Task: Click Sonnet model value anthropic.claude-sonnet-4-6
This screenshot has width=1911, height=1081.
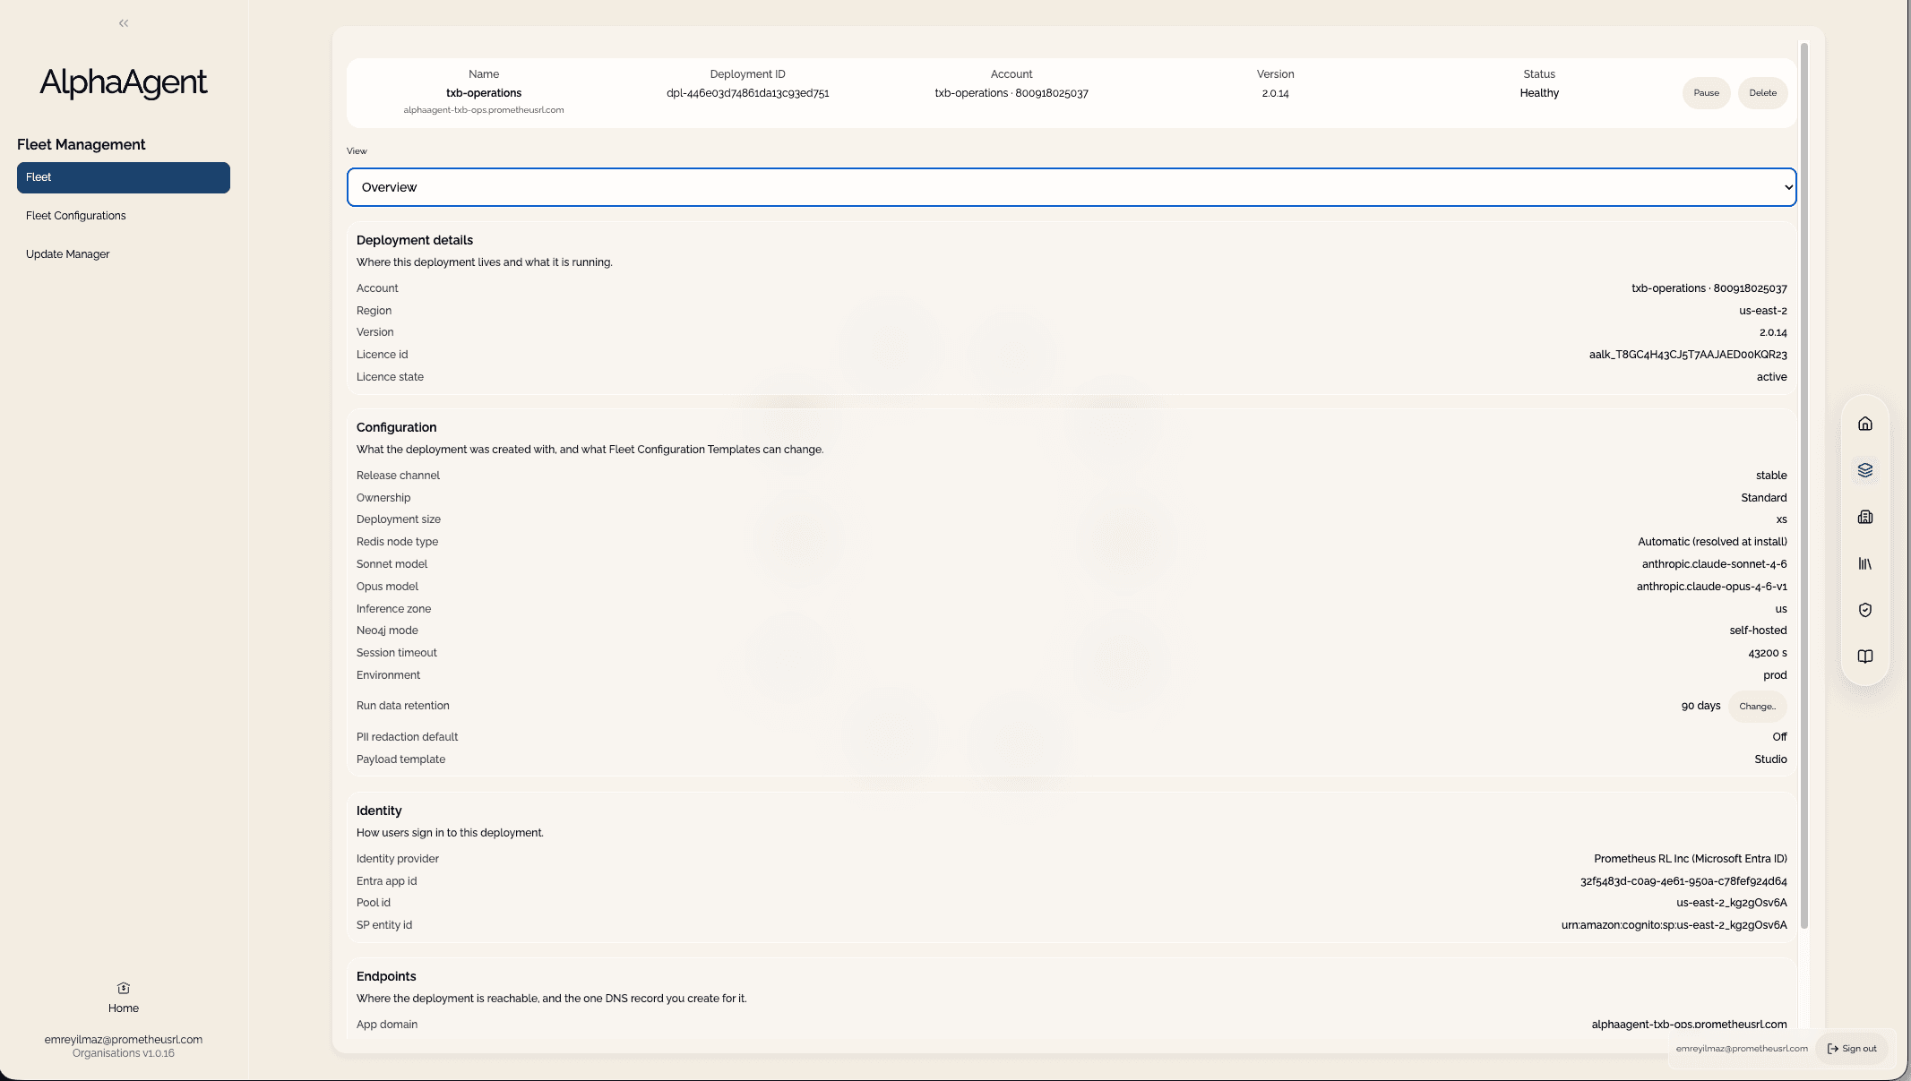Action: coord(1714,564)
